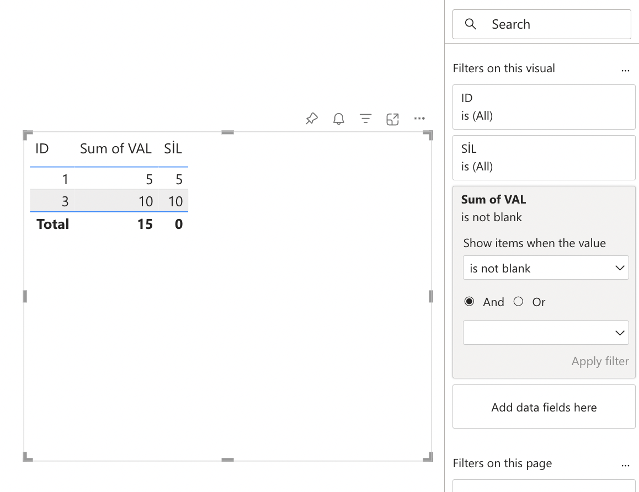The width and height of the screenshot is (639, 492).
Task: Click the Total row label
Action: click(x=52, y=224)
